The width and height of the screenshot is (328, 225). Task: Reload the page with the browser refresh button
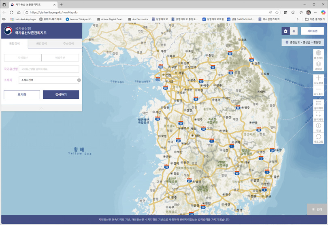point(11,12)
